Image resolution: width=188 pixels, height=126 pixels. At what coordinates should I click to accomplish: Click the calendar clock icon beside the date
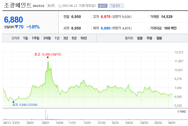[x=60, y=6]
